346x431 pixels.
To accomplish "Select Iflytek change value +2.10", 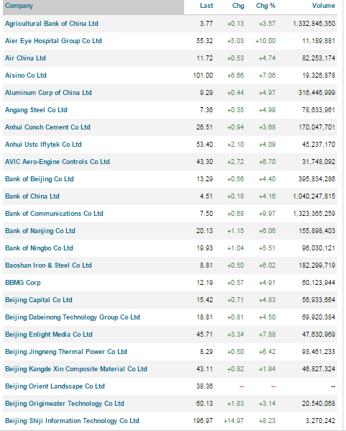I will [x=235, y=145].
